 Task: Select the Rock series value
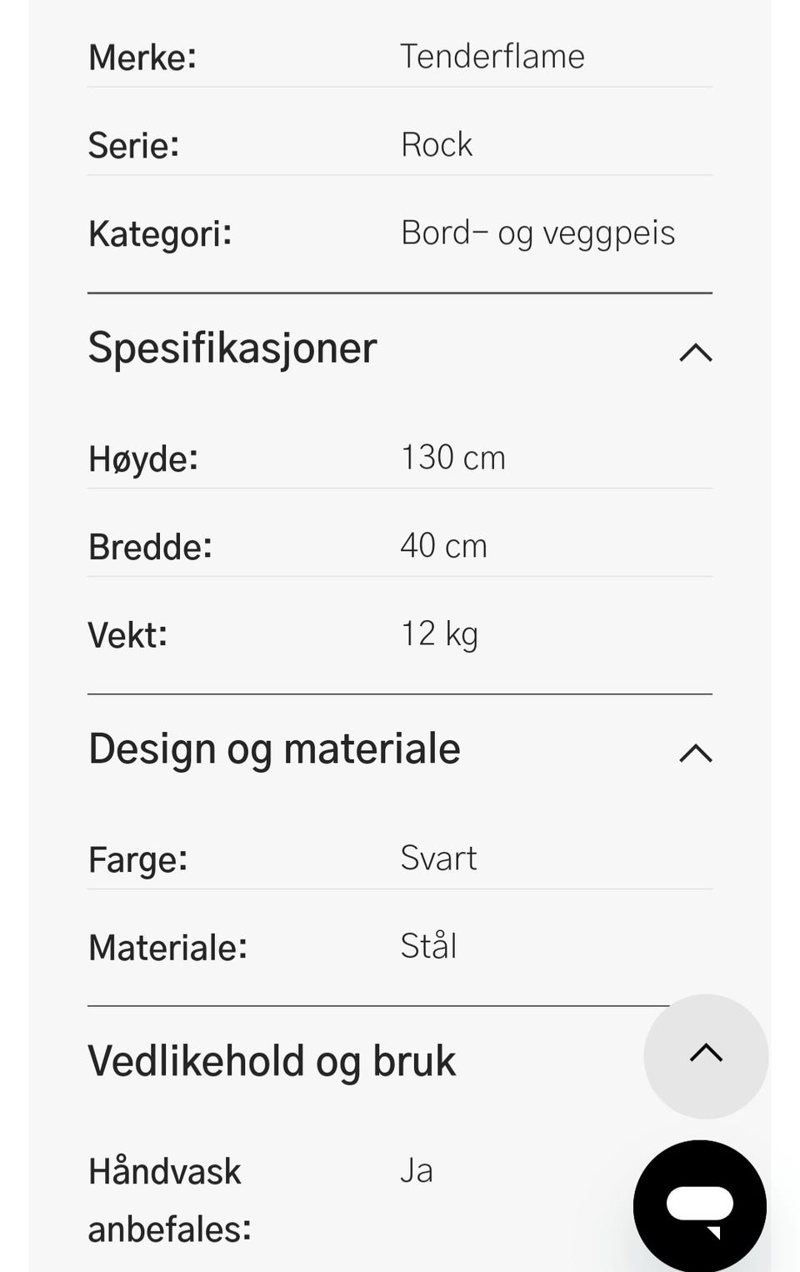click(x=436, y=145)
